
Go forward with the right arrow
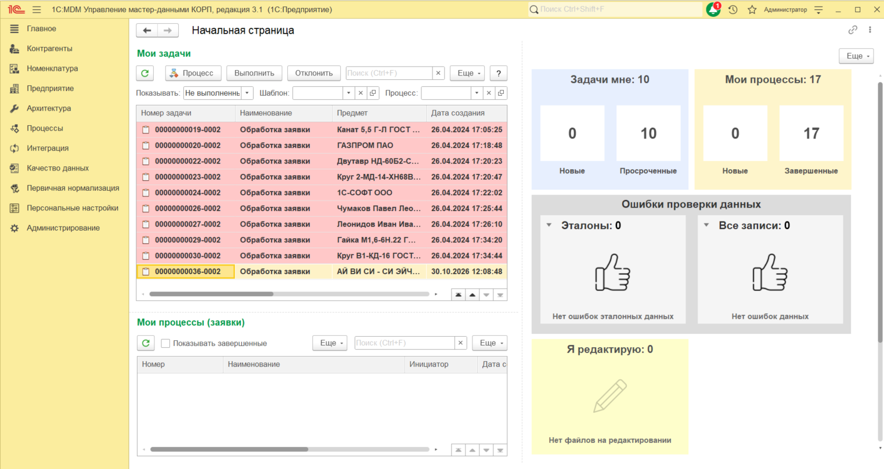[x=168, y=31]
